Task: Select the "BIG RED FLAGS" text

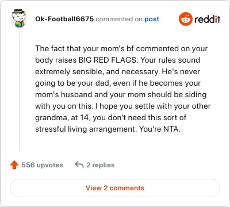Action: point(108,60)
